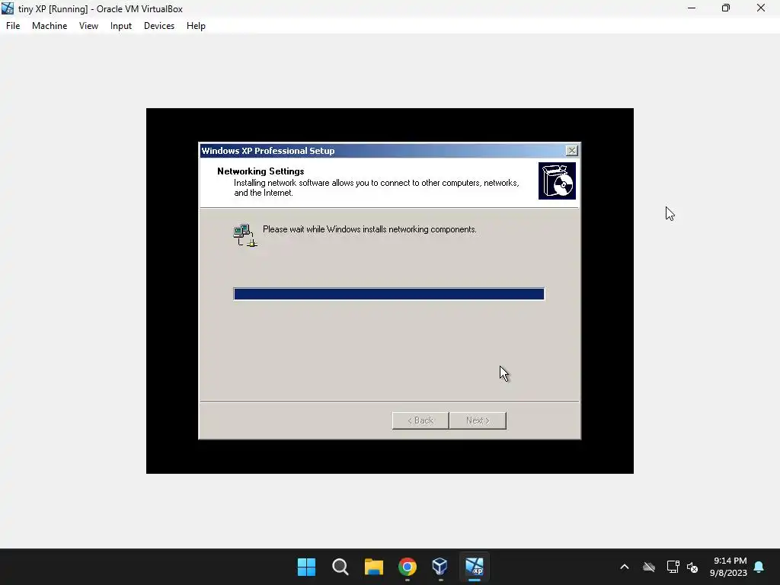Open the notifications bell icon
780x585 pixels.
[x=759, y=567]
